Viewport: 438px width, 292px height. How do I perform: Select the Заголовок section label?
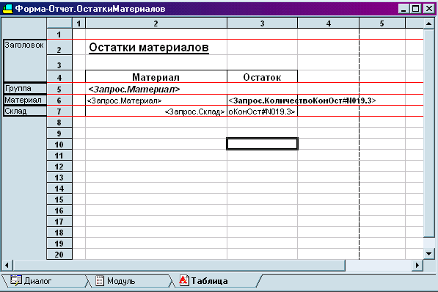pos(25,61)
